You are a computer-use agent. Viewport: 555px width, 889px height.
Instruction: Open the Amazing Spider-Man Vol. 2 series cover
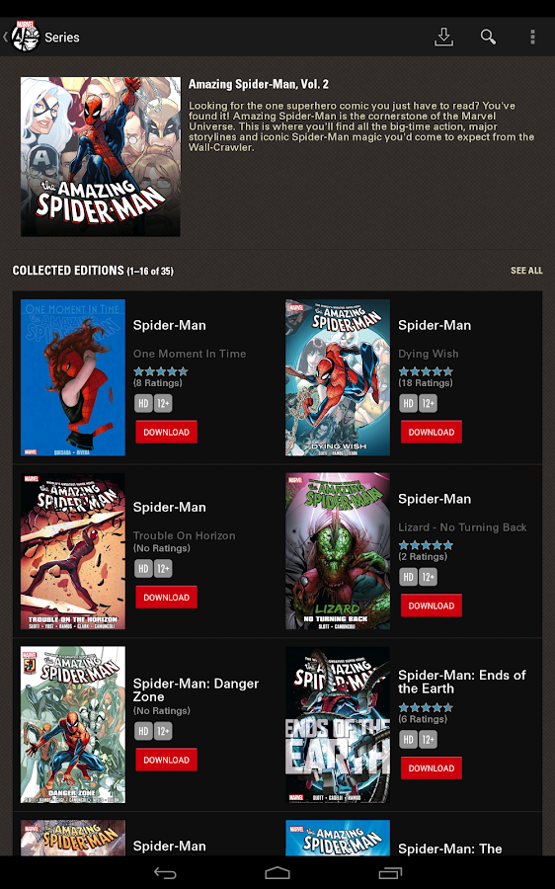click(x=101, y=156)
